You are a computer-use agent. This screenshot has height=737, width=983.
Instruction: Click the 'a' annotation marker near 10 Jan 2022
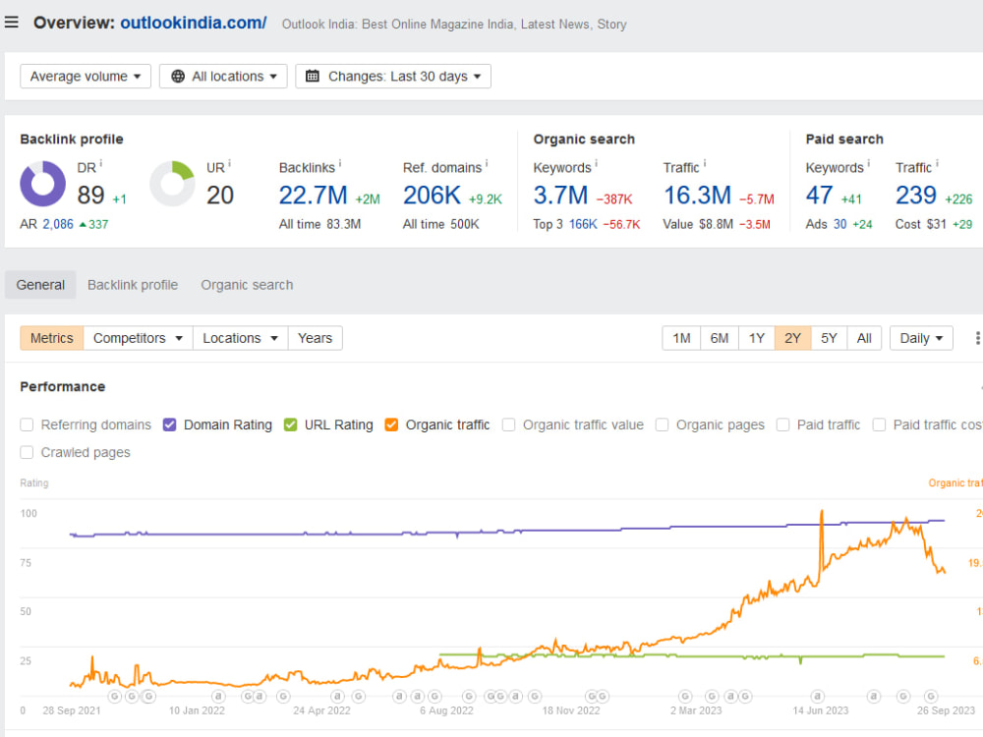(218, 697)
